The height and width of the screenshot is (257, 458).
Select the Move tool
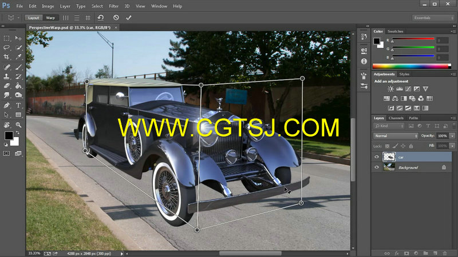tap(18, 38)
